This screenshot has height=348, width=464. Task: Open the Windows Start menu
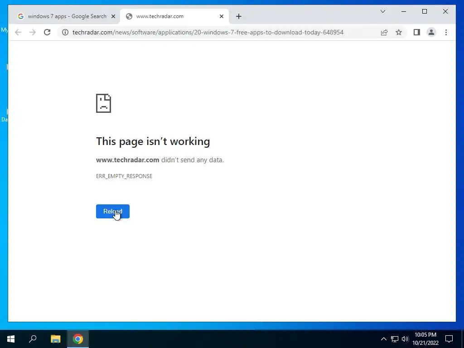tap(11, 339)
